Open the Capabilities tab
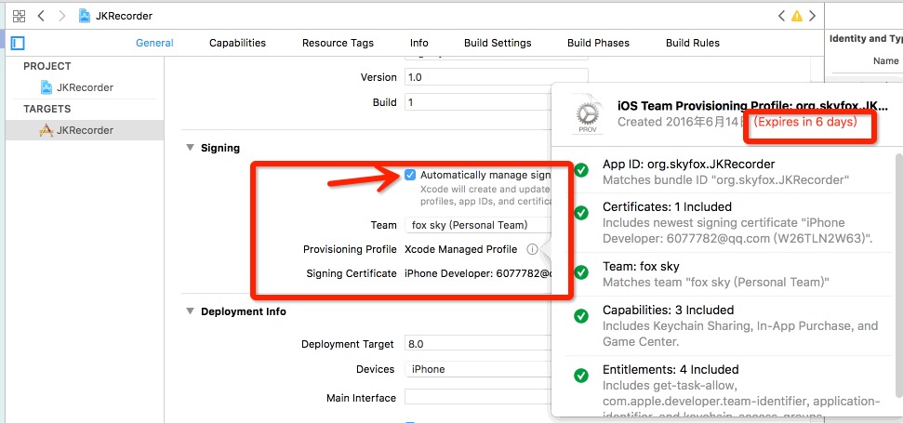The height and width of the screenshot is (423, 903). pyautogui.click(x=237, y=43)
